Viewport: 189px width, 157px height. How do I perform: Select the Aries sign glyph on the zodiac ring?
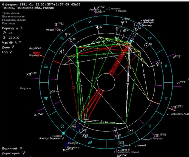166,98
